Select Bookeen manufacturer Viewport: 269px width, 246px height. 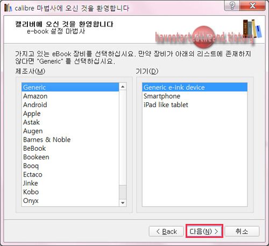click(70, 157)
